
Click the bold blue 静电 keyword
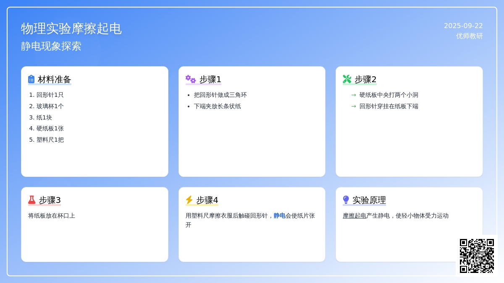tap(279, 215)
